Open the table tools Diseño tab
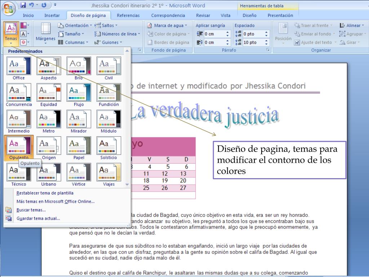The height and width of the screenshot is (277, 369). pyautogui.click(x=249, y=16)
